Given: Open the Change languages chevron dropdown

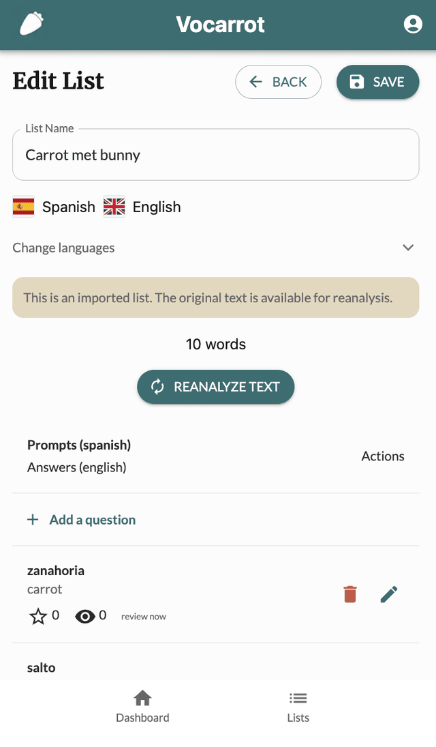Looking at the screenshot, I should tap(407, 248).
